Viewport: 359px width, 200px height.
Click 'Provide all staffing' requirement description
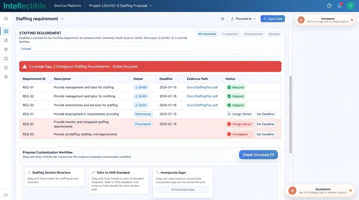[85, 134]
